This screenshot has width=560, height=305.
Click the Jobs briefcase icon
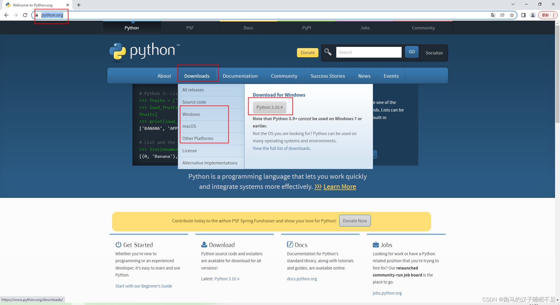click(376, 244)
